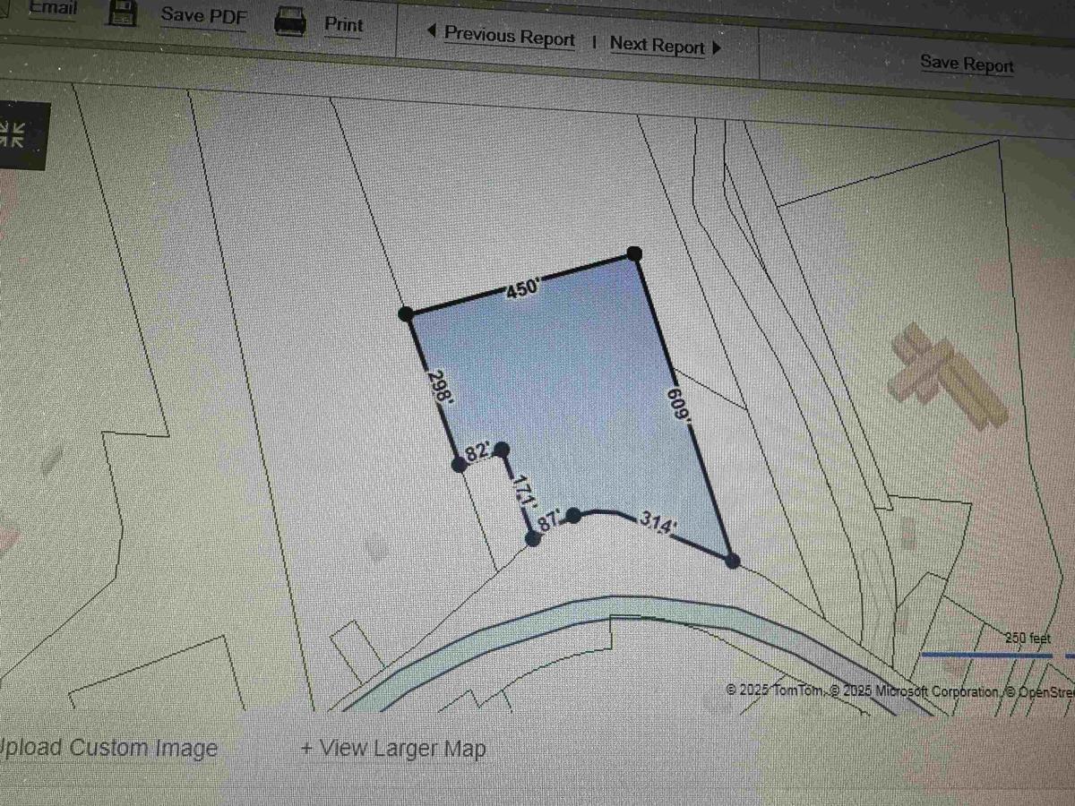Click the parcel vertex at the 82' segment end

coord(502,449)
